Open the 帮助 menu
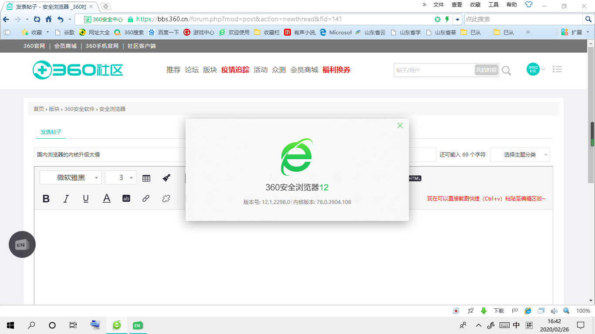Viewport: 595px width, 334px height. (512, 5)
